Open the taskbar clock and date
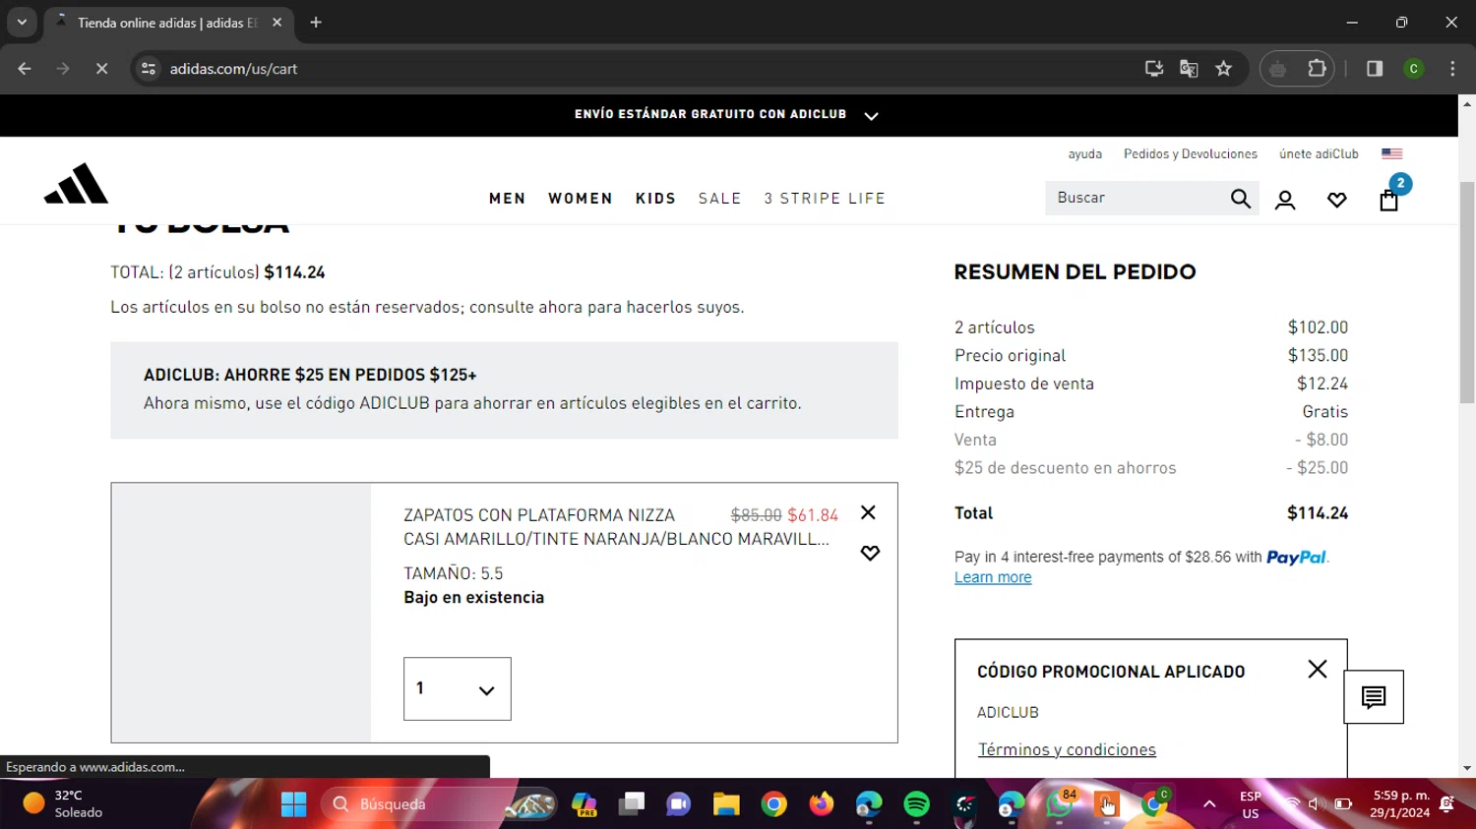The width and height of the screenshot is (1476, 829). click(x=1401, y=804)
